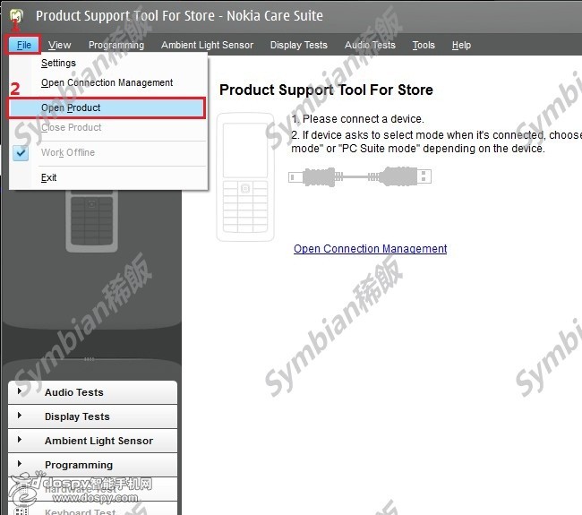Image resolution: width=582 pixels, height=515 pixels.
Task: Click the phone illustration in the main panel
Action: point(244,176)
